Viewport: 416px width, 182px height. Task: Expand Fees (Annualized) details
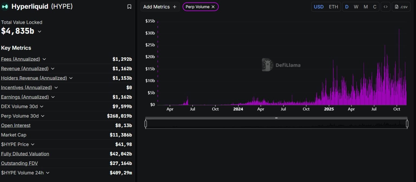pos(44,59)
